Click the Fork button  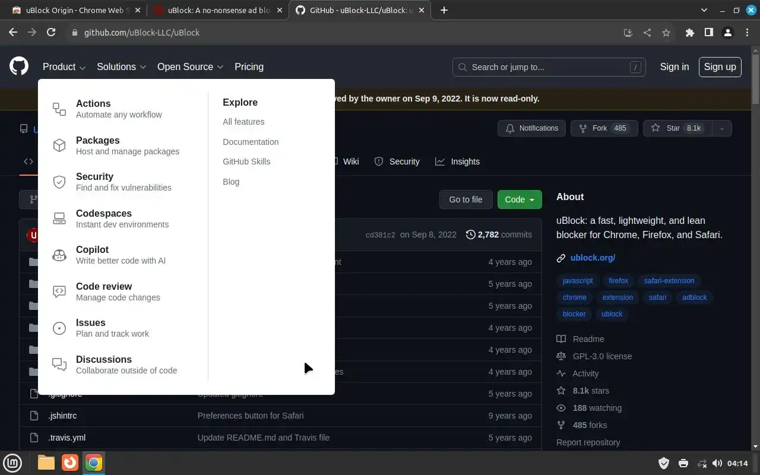point(604,128)
